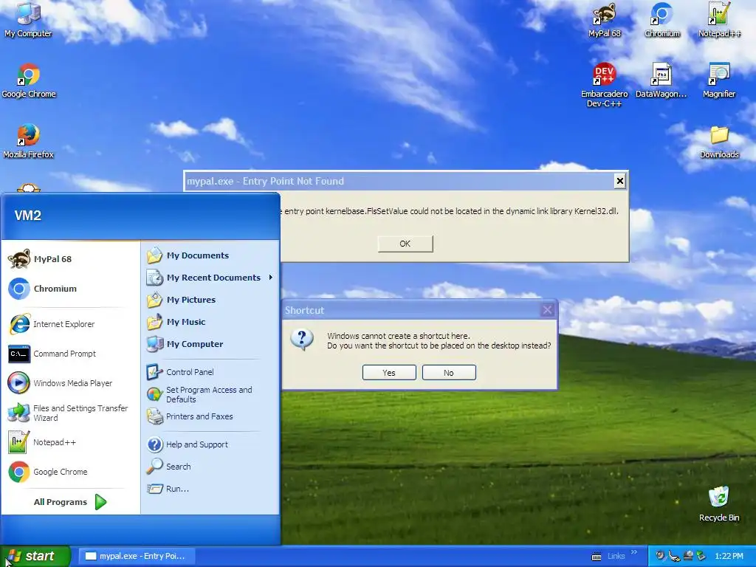Click the disc drive tray icon
The width and height of the screenshot is (756, 567).
688,556
